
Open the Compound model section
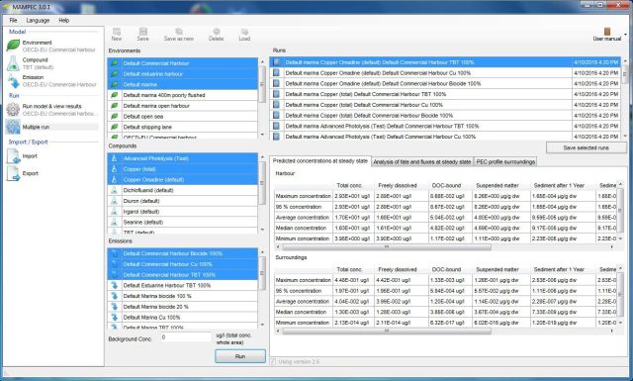pos(51,63)
